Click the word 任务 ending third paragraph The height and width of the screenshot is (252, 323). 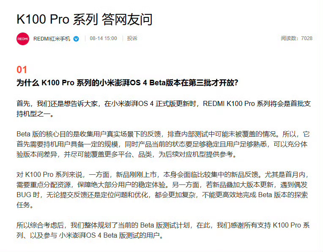tap(23, 205)
